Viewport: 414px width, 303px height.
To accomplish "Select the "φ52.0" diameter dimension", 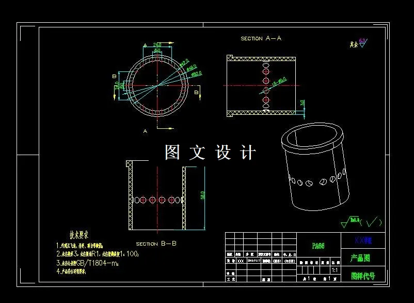I will 197,74.
